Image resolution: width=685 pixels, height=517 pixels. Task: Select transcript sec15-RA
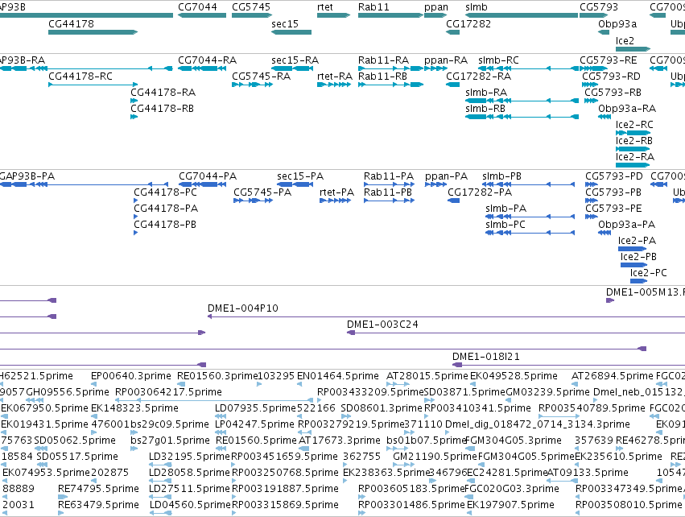click(295, 60)
